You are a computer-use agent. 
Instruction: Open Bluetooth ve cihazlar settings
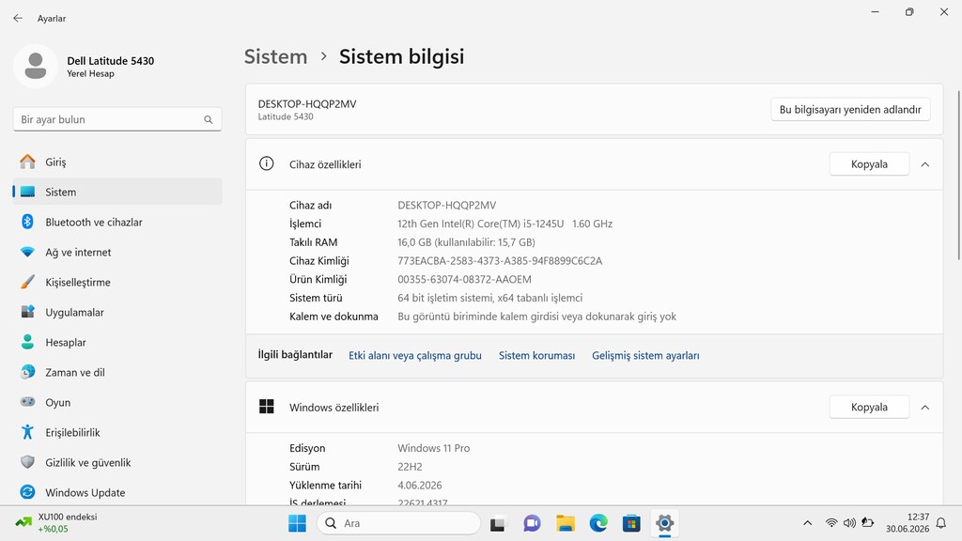117,222
